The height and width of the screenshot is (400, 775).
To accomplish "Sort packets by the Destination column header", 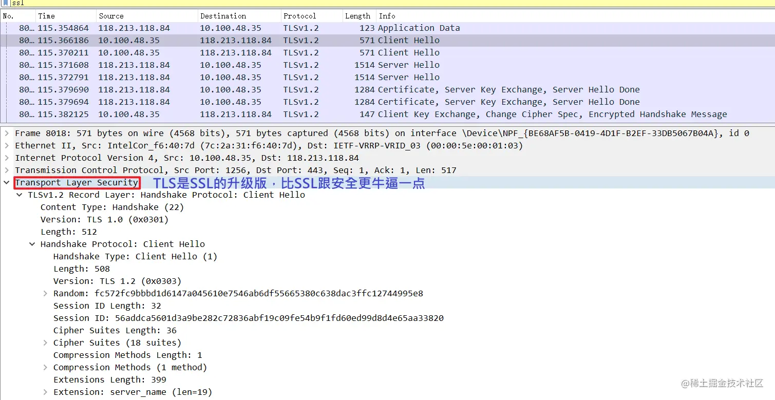I will (x=239, y=16).
